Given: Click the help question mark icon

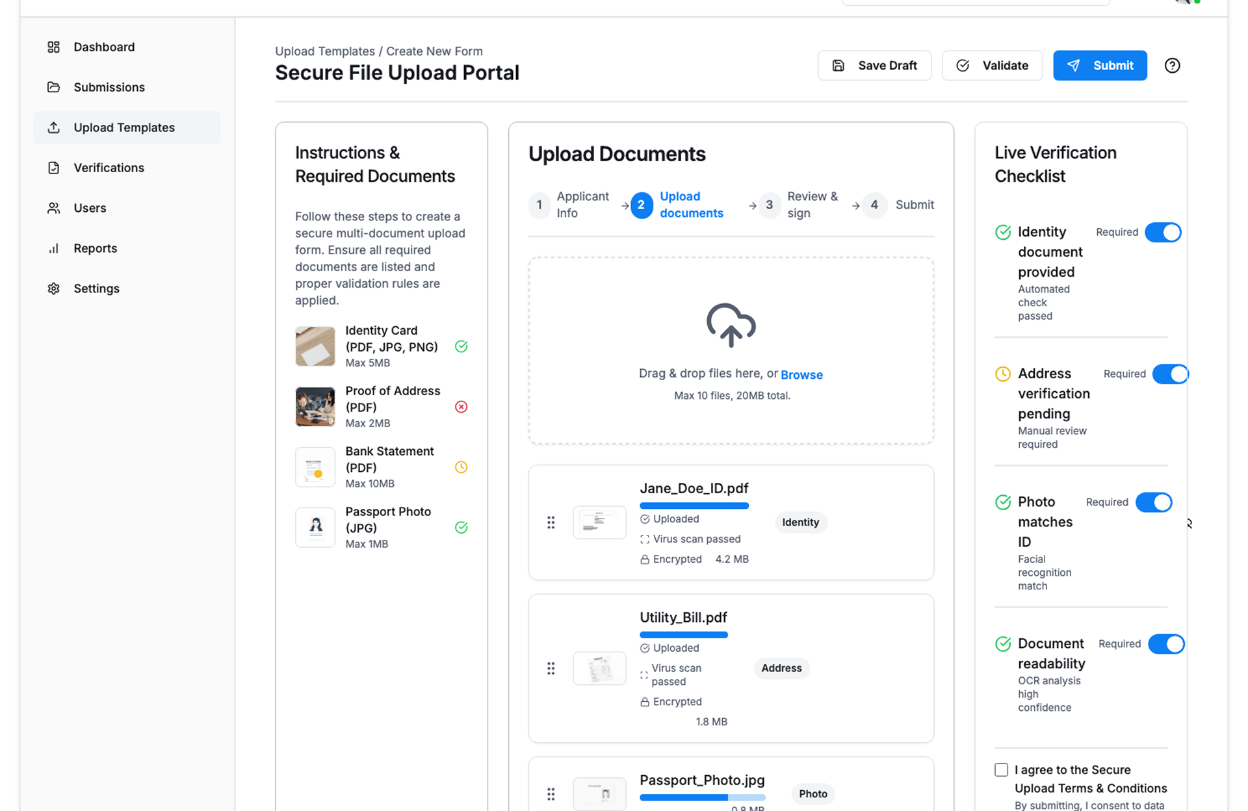Looking at the screenshot, I should pos(1172,66).
